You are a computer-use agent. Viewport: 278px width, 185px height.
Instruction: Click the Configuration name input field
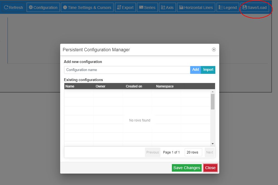click(x=127, y=70)
